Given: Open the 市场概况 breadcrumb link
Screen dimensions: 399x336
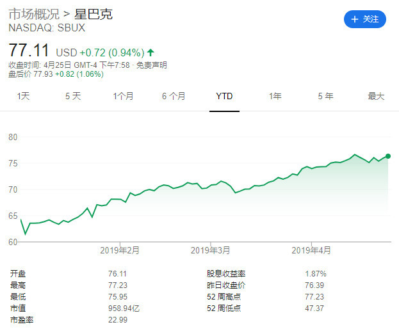Looking at the screenshot, I should 34,14.
